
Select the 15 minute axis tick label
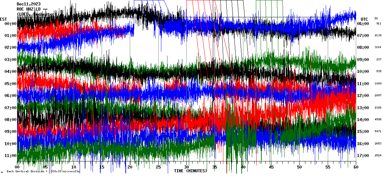(x=102, y=167)
